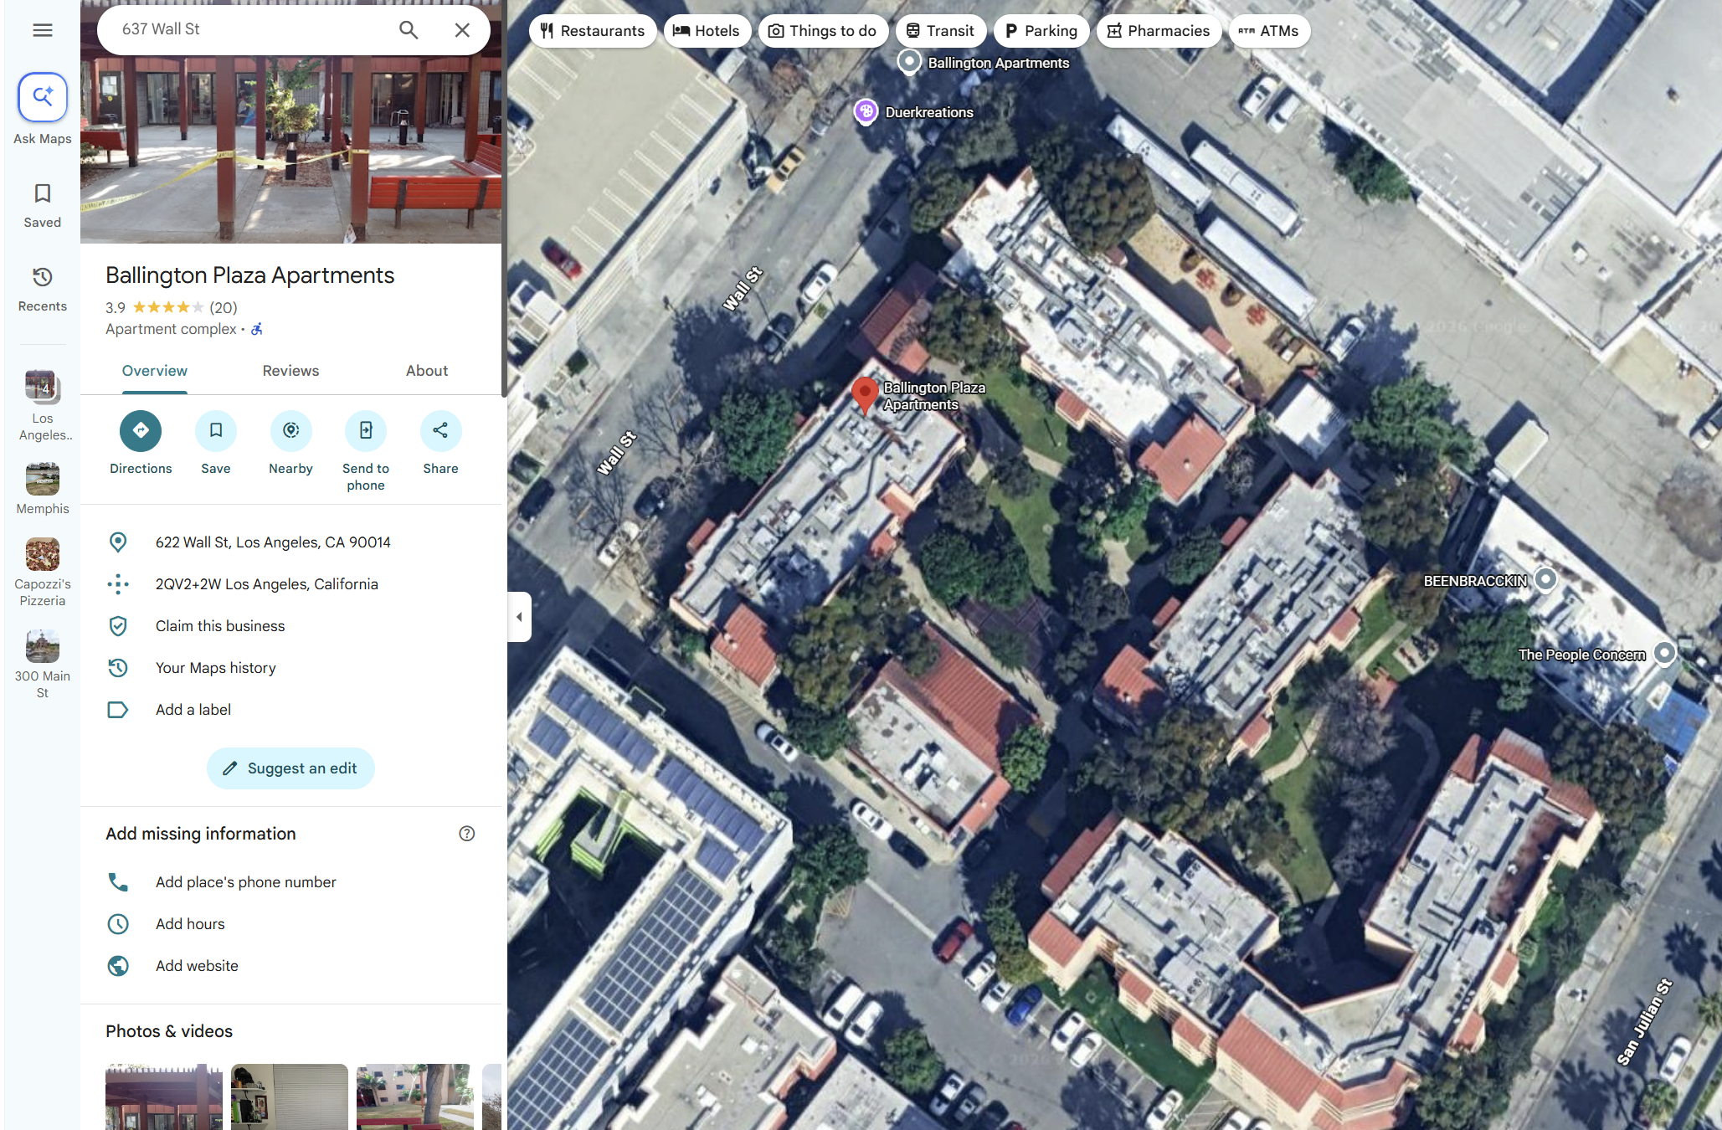Switch to the Overview tab
This screenshot has width=1722, height=1130.
[x=155, y=371]
